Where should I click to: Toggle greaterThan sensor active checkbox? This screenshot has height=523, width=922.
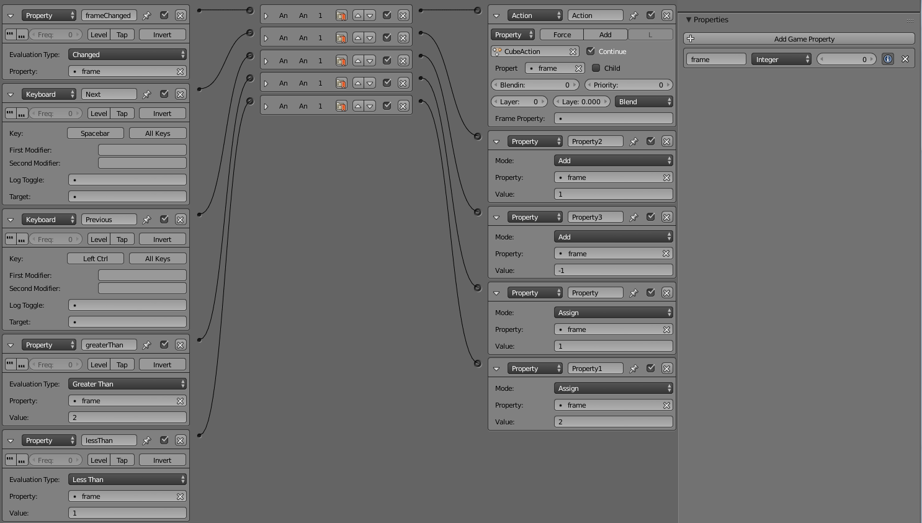[164, 345]
